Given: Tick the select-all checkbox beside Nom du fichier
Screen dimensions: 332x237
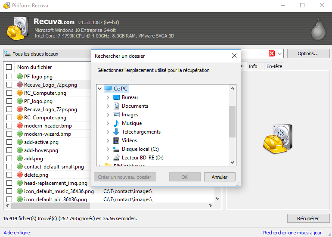Looking at the screenshot, I should pos(9,67).
